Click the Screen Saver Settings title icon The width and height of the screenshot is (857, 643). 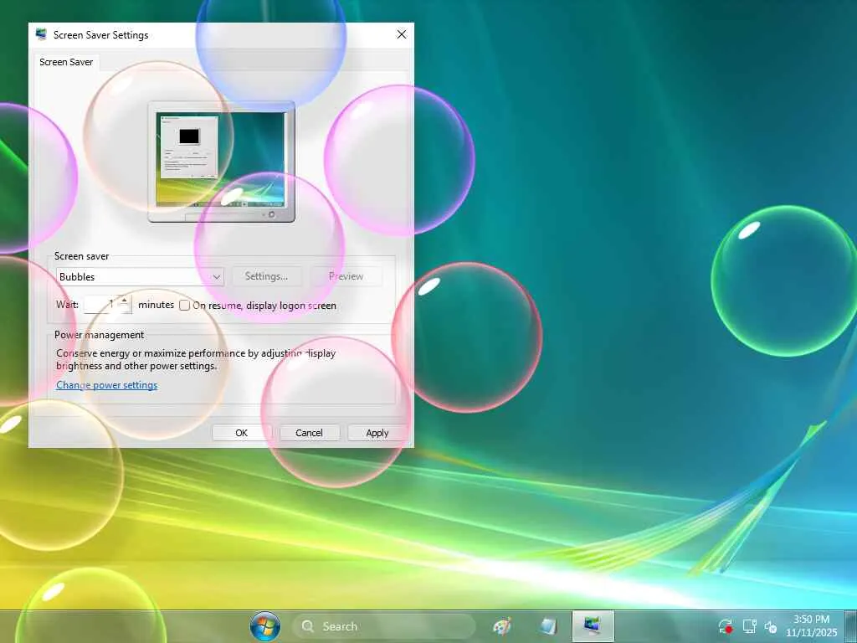point(41,34)
